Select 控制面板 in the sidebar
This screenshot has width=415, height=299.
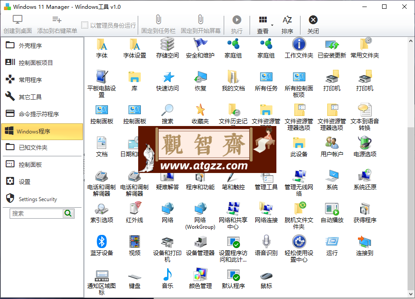[43, 165]
